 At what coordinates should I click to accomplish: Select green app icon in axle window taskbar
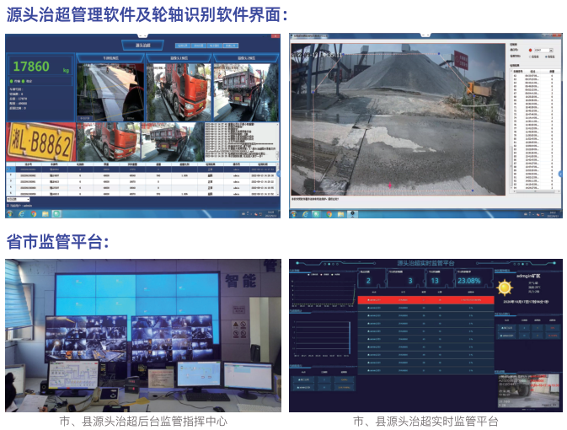pos(317,214)
